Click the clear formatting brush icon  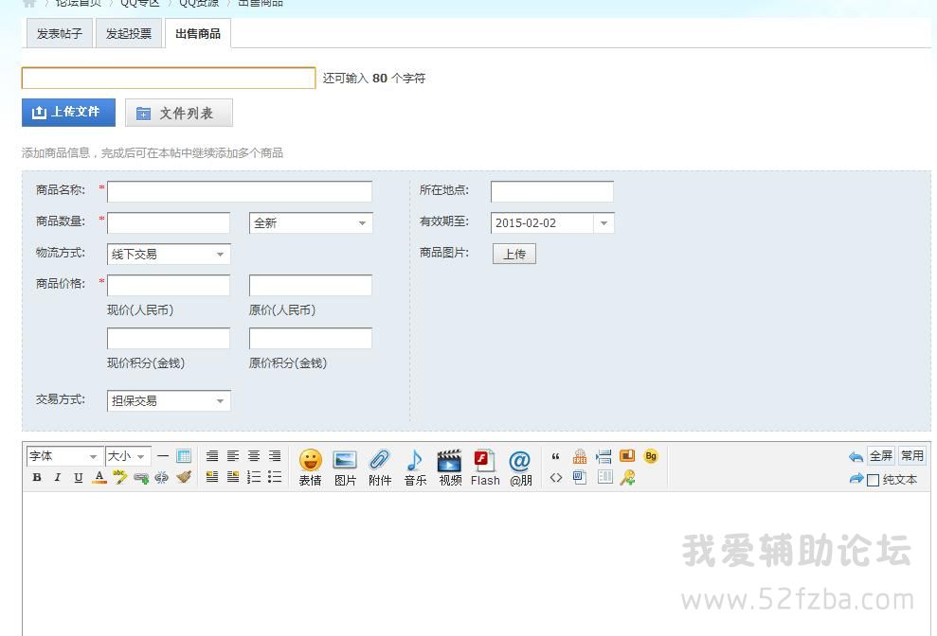click(184, 477)
